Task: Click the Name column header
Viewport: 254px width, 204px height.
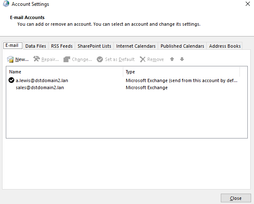Action: [64, 72]
